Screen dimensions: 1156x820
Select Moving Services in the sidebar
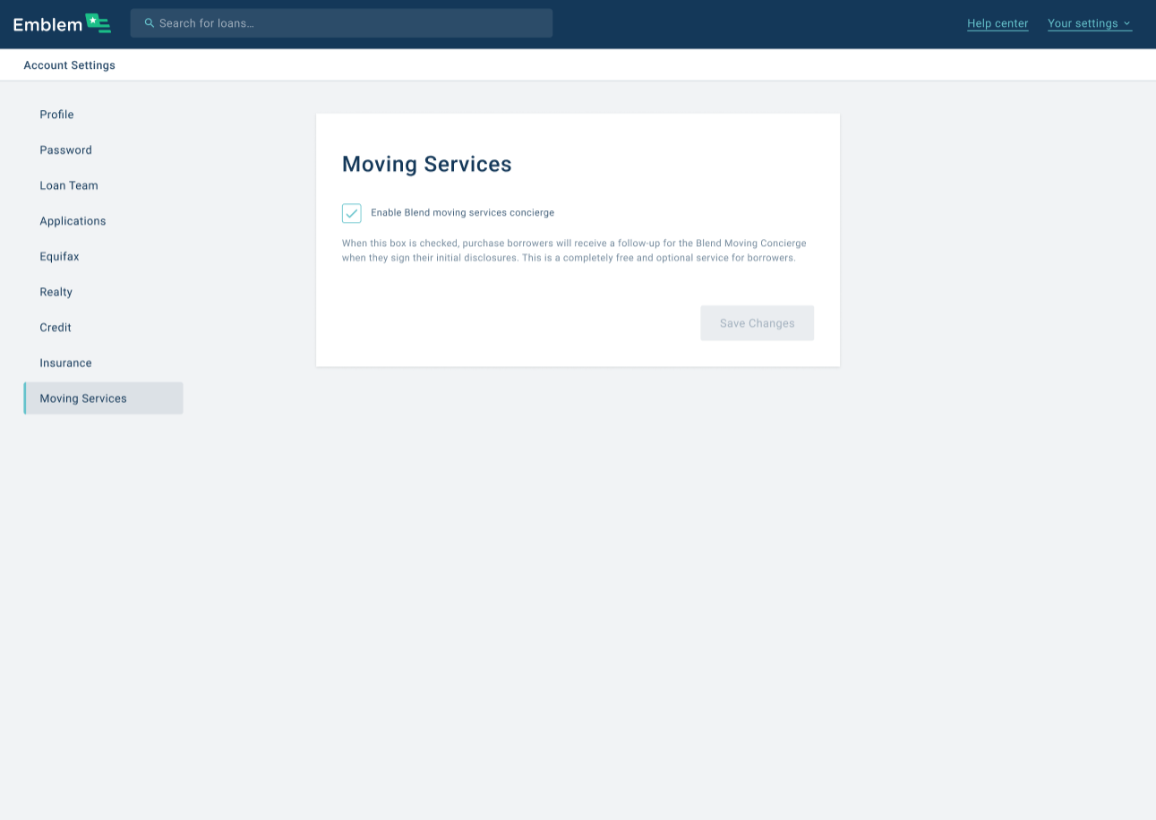coord(103,398)
